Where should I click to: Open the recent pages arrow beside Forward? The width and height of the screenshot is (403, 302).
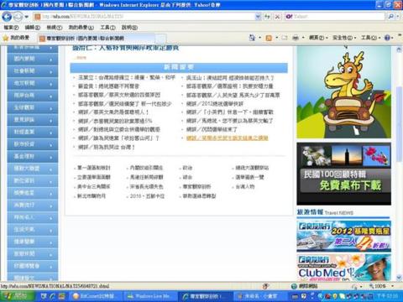tap(26, 17)
